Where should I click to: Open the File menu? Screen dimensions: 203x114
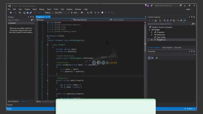tap(9, 9)
